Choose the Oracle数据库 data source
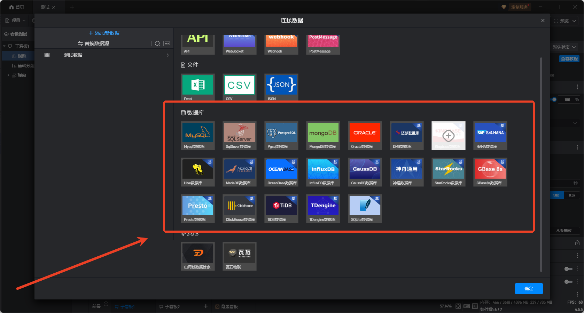The height and width of the screenshot is (313, 584). pos(365,136)
